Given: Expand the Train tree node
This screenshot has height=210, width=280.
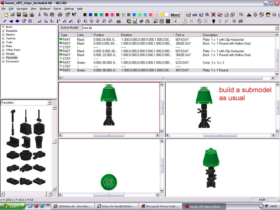Looking at the screenshot, I should coord(3,42).
